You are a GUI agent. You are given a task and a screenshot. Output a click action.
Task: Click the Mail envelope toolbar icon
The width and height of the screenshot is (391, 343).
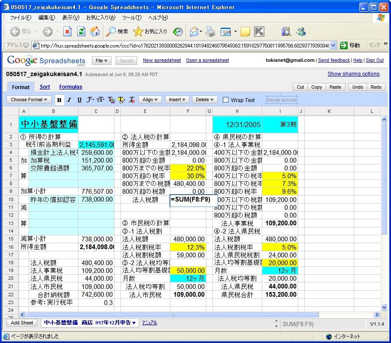pyautogui.click(x=194, y=32)
